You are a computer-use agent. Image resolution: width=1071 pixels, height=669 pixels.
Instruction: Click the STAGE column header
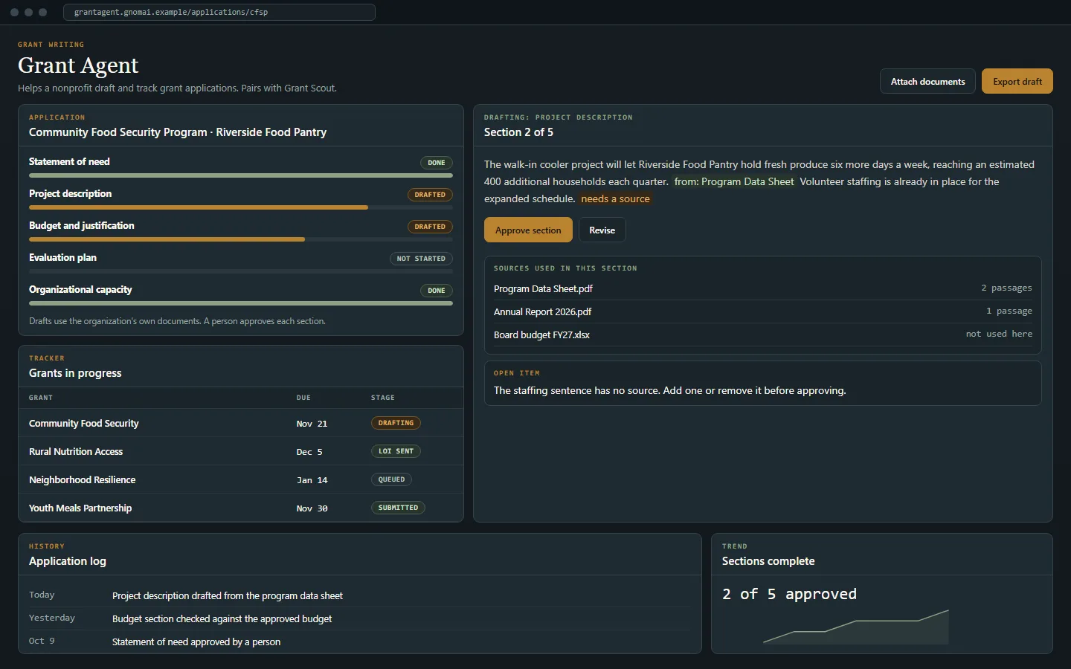coord(383,398)
